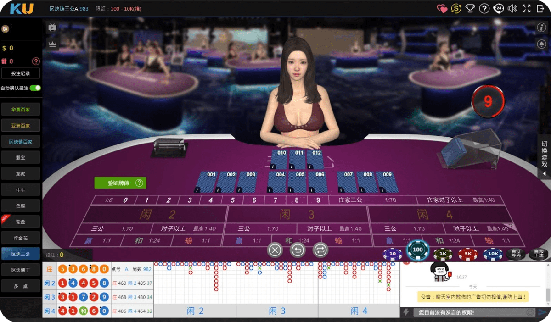
Task: Select the 5K red chip
Action: pos(467,254)
